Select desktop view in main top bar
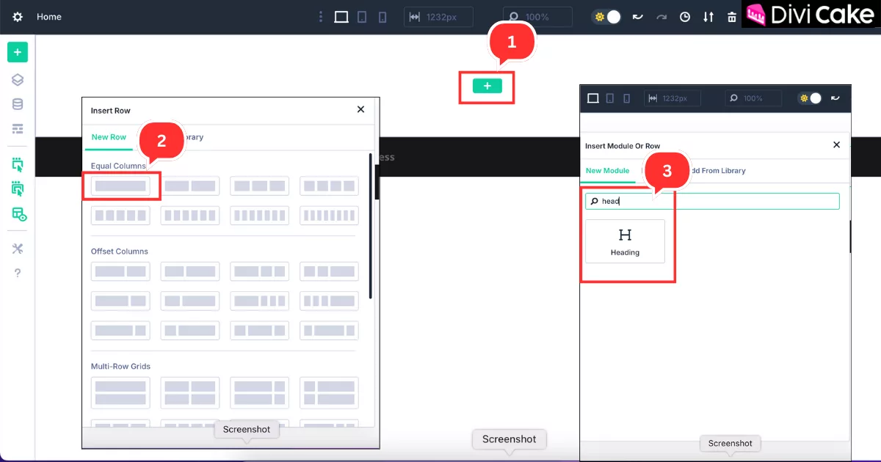This screenshot has width=881, height=462. 341,17
